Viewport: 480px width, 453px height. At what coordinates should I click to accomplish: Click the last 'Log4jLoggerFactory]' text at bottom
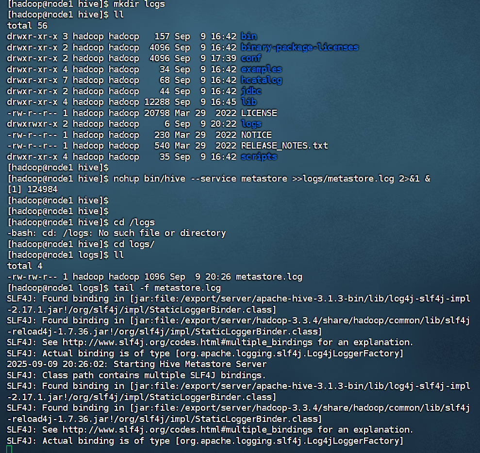pyautogui.click(x=355, y=441)
